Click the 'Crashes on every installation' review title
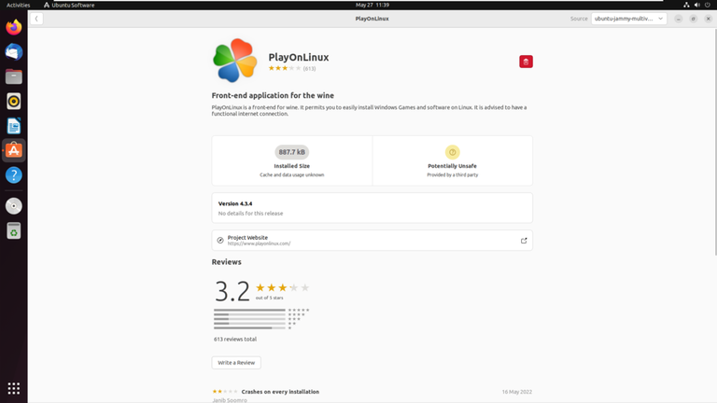The width and height of the screenshot is (717, 403). coord(280,392)
